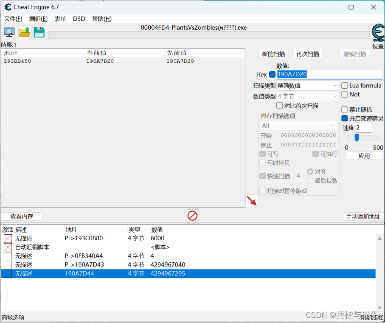Click the fast scan alignment 4 field

pos(298,176)
